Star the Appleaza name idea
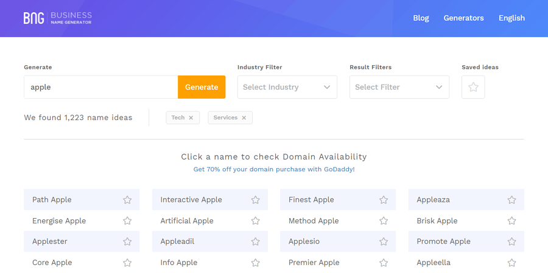 coord(511,200)
